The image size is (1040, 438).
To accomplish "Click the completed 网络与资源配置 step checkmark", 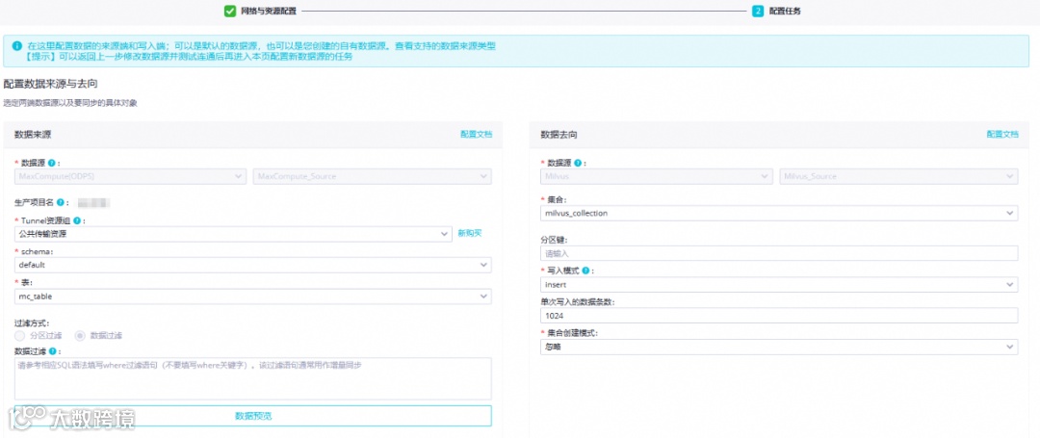I will point(229,11).
